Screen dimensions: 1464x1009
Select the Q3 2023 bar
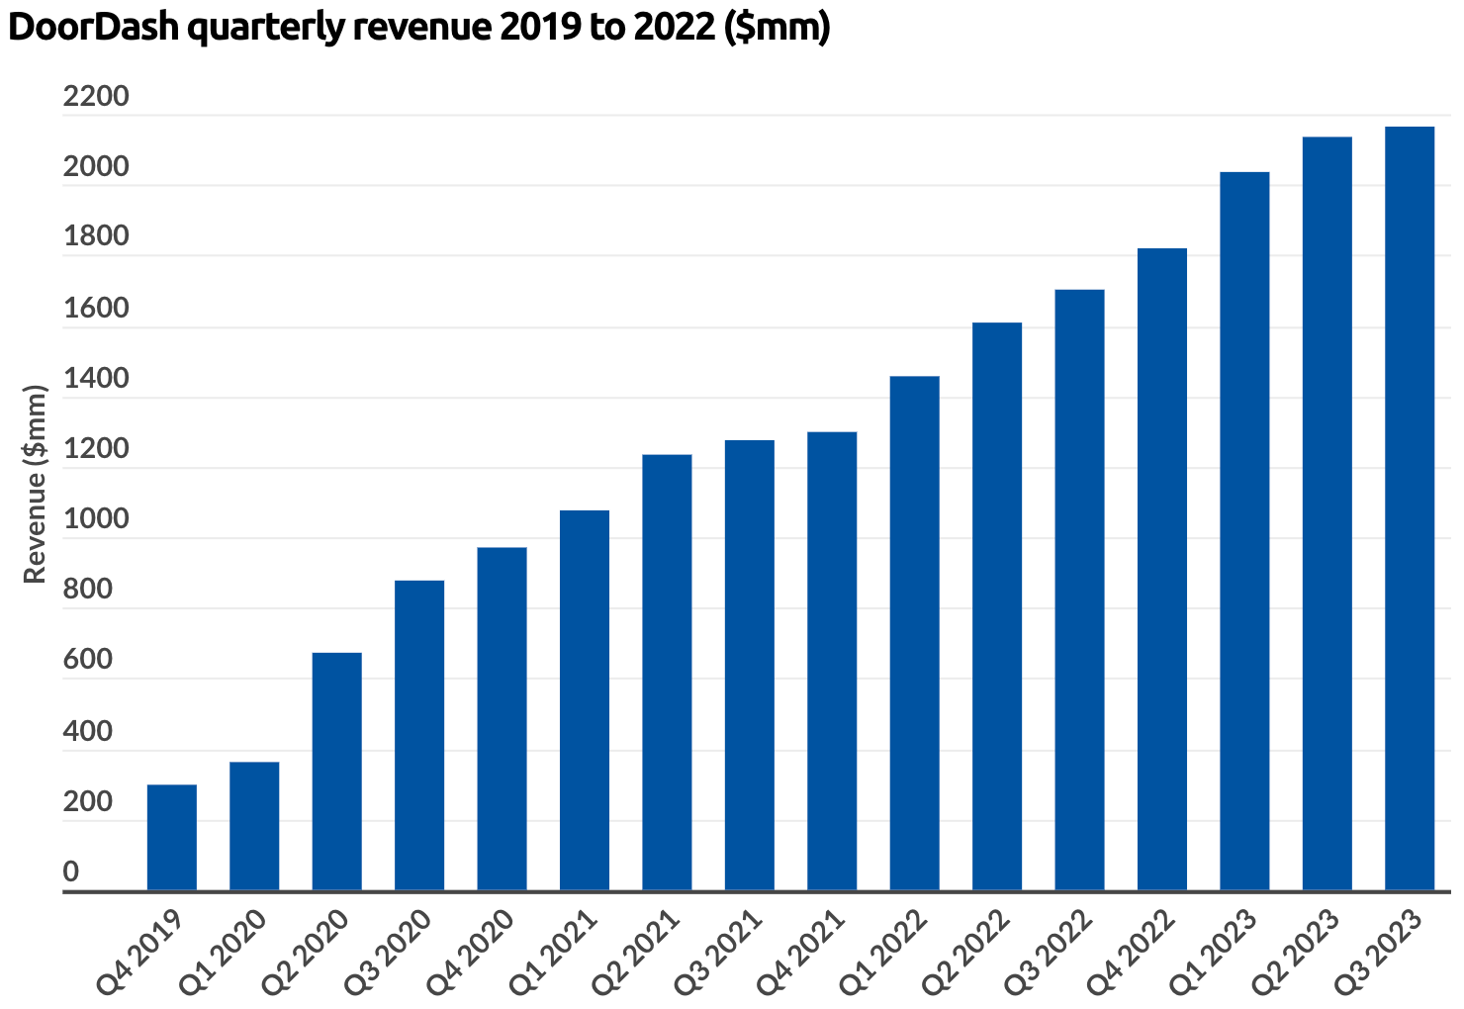(1410, 508)
